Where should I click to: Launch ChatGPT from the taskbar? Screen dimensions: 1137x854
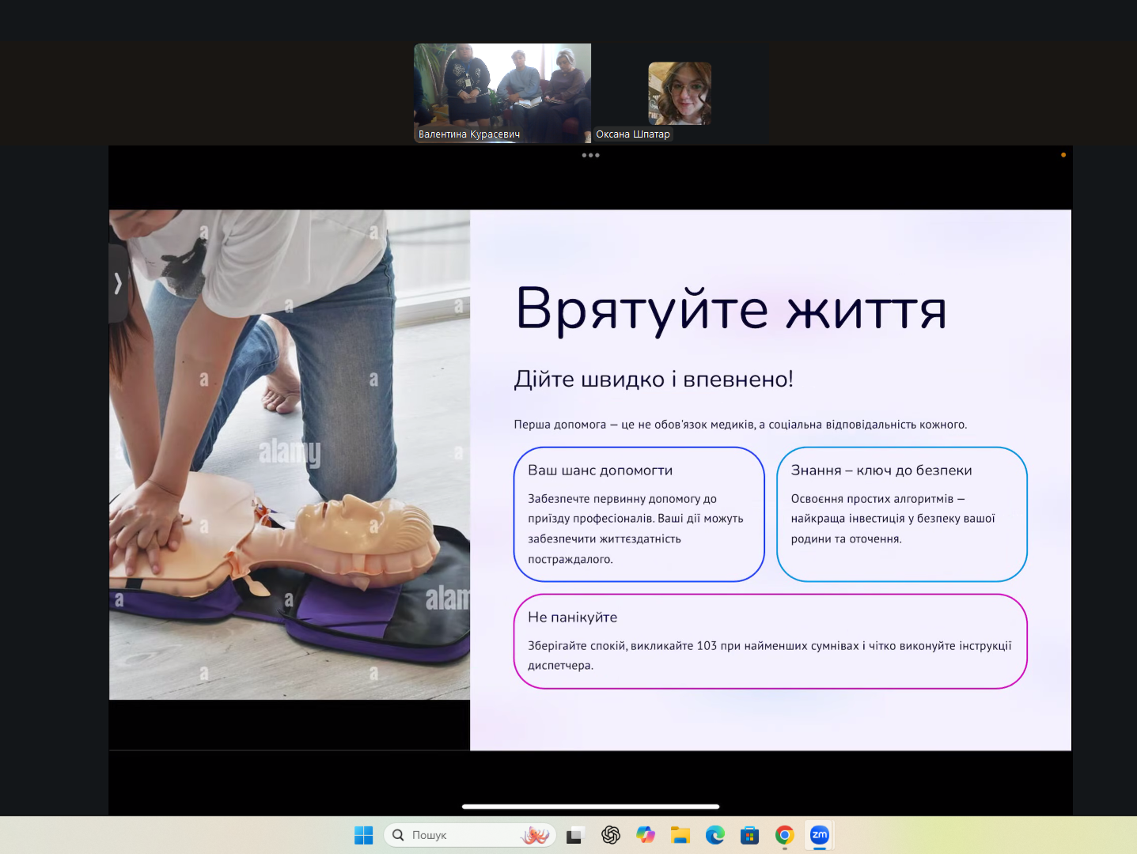[610, 835]
